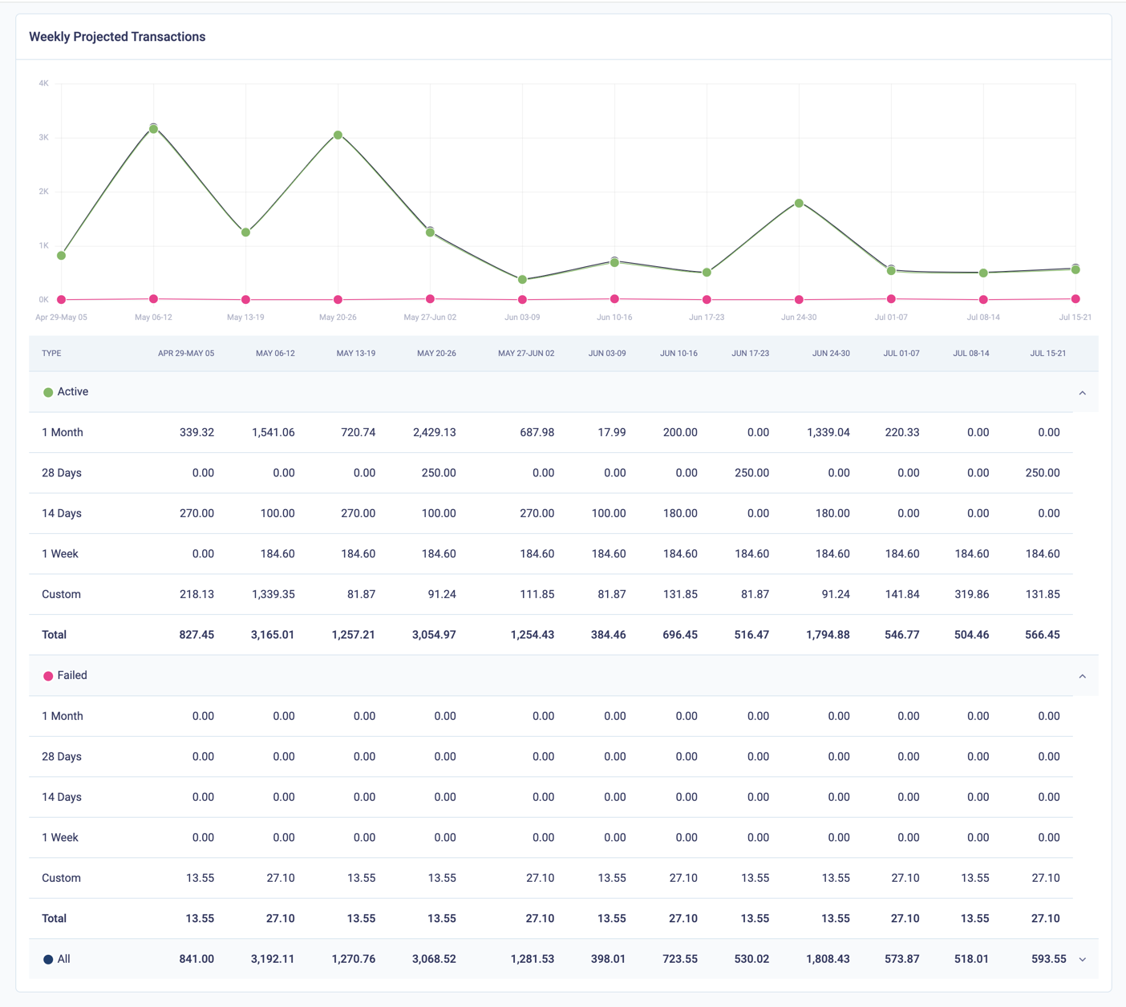Click All total 593.55
The height and width of the screenshot is (1007, 1126).
[x=1049, y=959]
